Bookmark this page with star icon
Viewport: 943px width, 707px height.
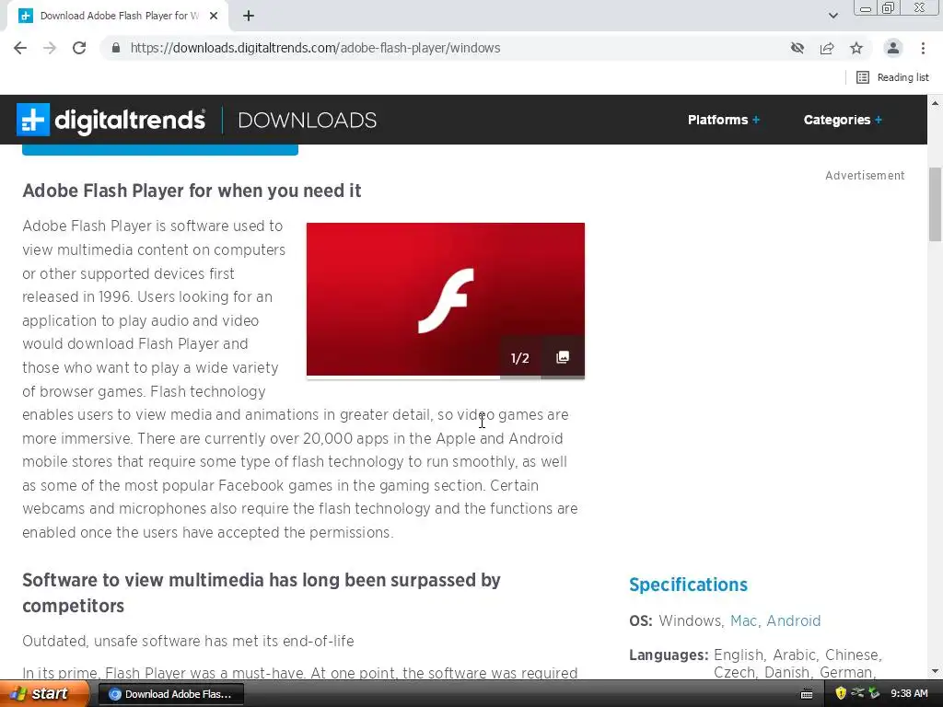coord(856,48)
